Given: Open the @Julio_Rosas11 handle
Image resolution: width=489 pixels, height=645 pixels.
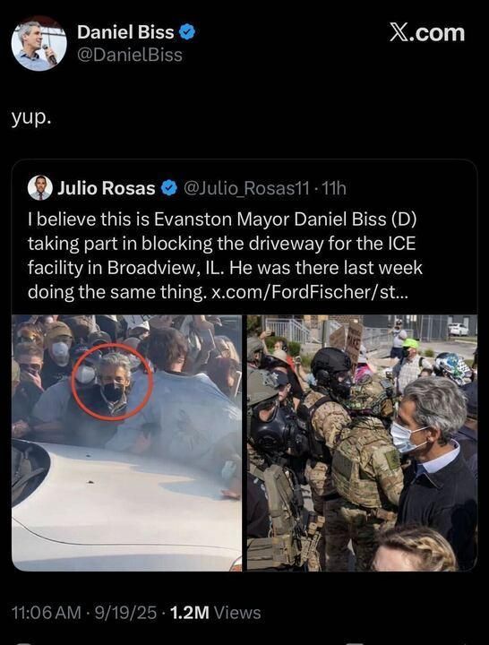Looking at the screenshot, I should pos(246,188).
